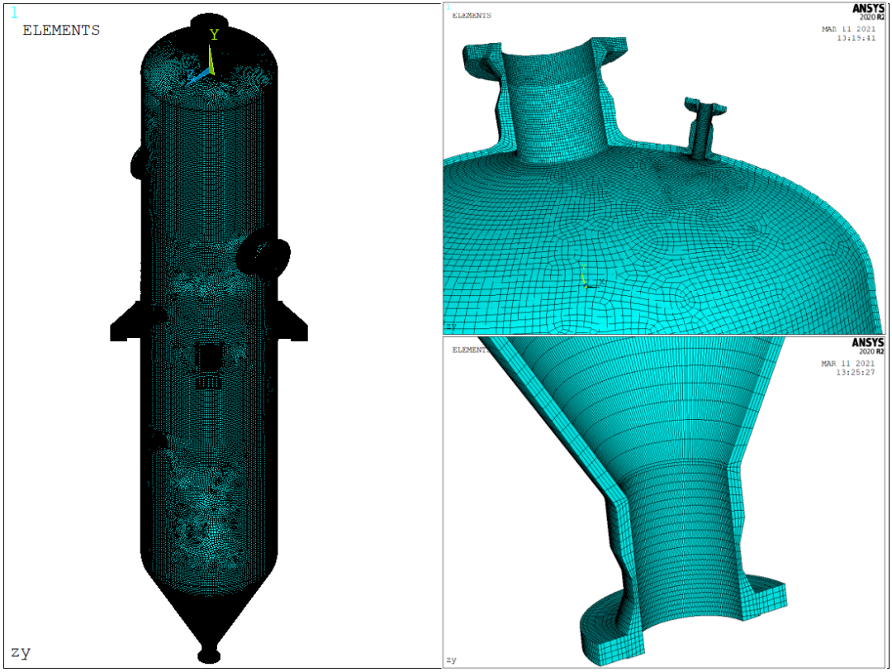The width and height of the screenshot is (892, 672).
Task: Click the zy label in the left view
Action: click(x=21, y=651)
